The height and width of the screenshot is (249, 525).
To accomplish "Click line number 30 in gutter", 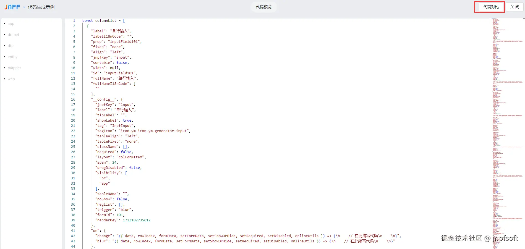I will [x=73, y=173].
